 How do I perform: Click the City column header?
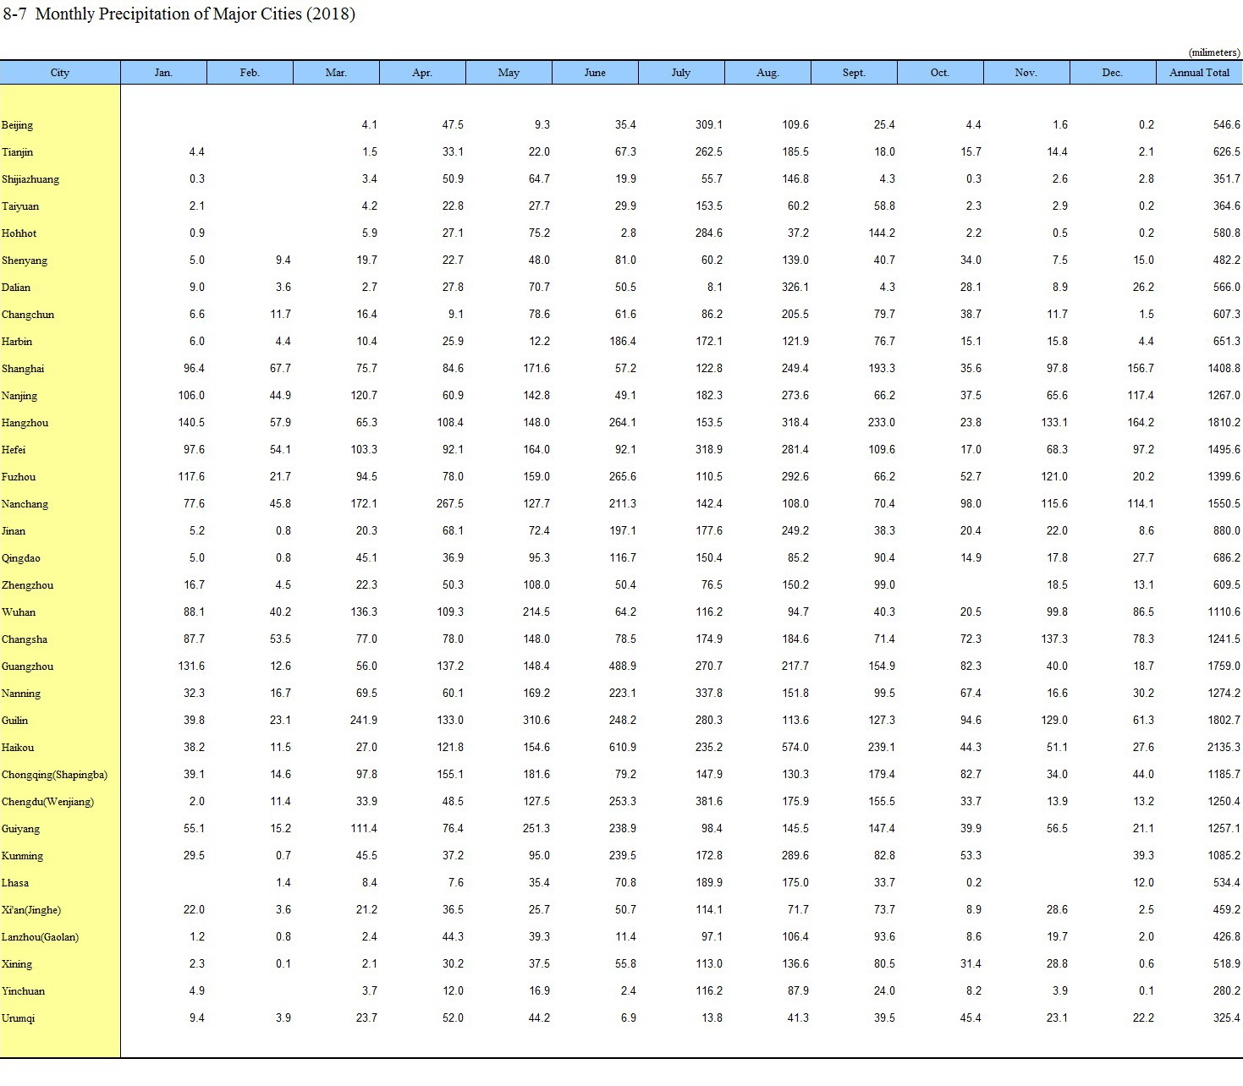60,73
